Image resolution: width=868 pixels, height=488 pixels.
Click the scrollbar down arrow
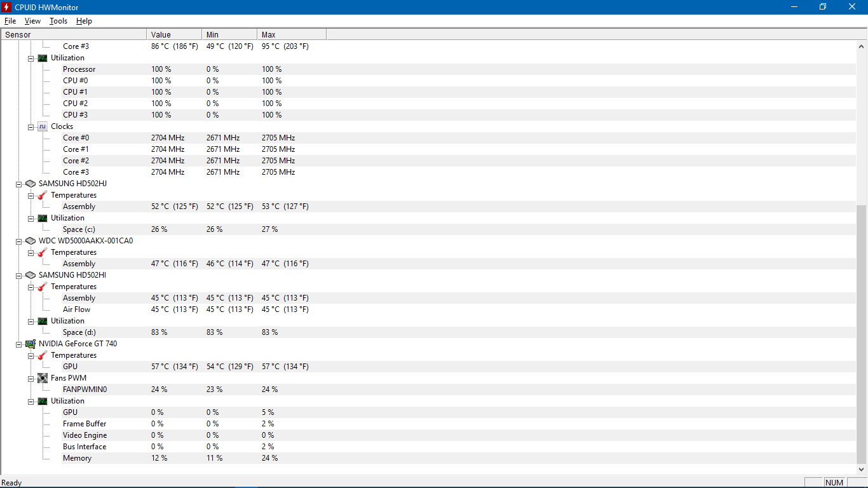[x=862, y=470]
